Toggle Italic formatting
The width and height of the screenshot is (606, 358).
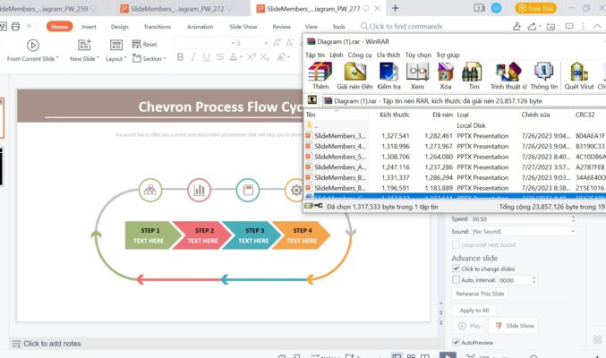click(x=193, y=57)
